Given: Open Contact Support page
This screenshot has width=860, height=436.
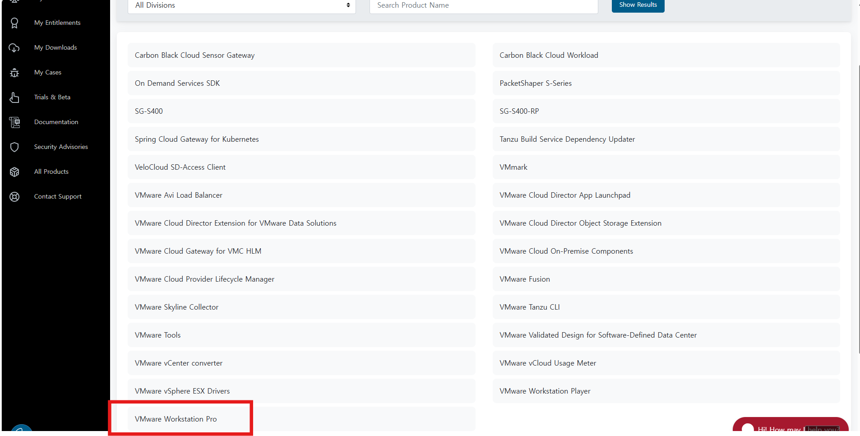Looking at the screenshot, I should point(58,196).
